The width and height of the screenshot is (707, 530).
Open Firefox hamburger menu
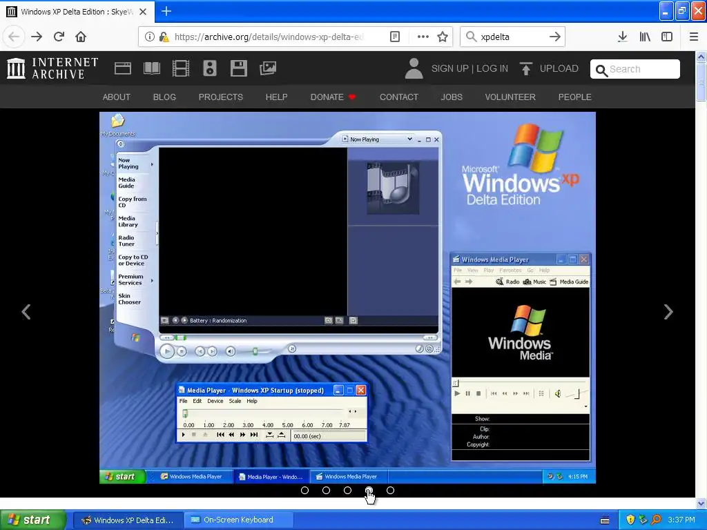pos(694,37)
